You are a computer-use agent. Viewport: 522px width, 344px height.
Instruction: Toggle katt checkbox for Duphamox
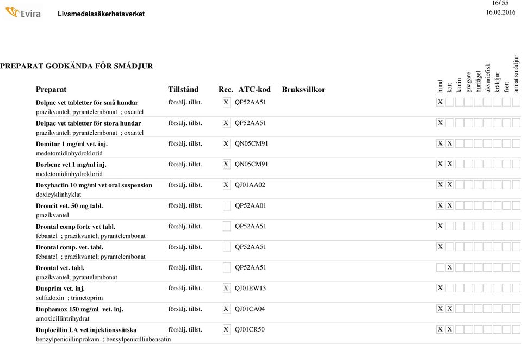450,308
